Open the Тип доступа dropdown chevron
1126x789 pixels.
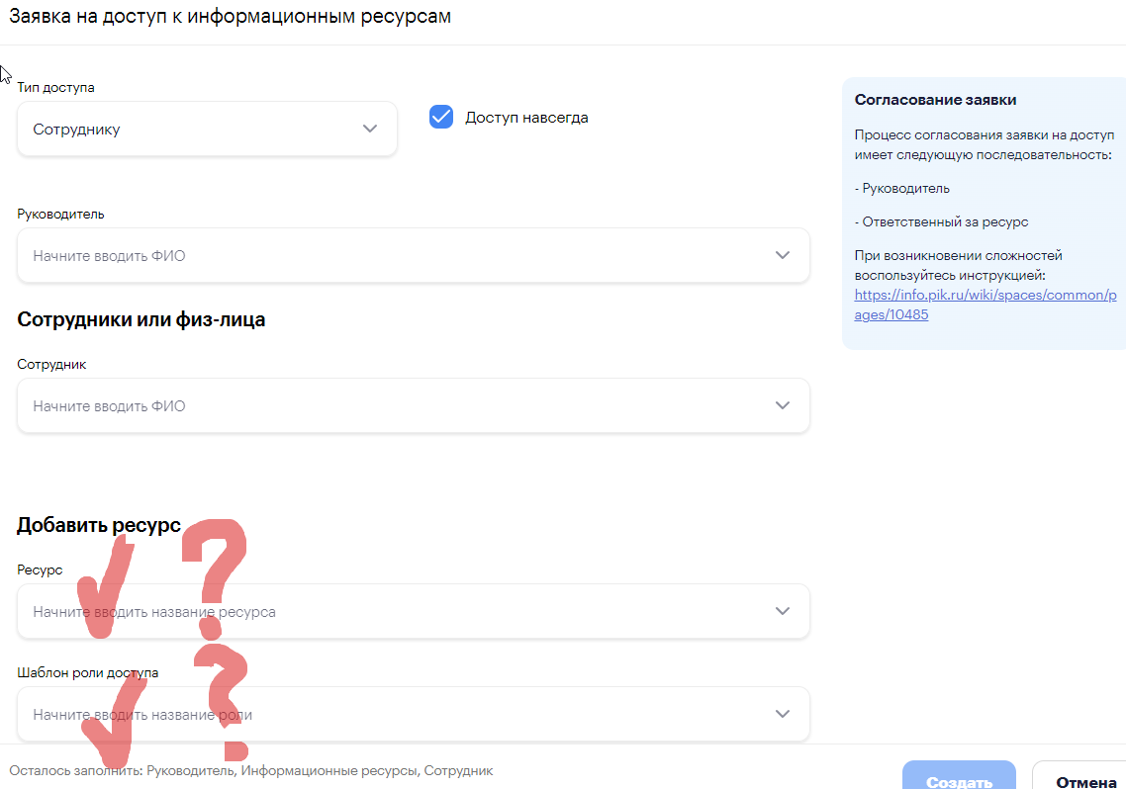[x=370, y=130]
